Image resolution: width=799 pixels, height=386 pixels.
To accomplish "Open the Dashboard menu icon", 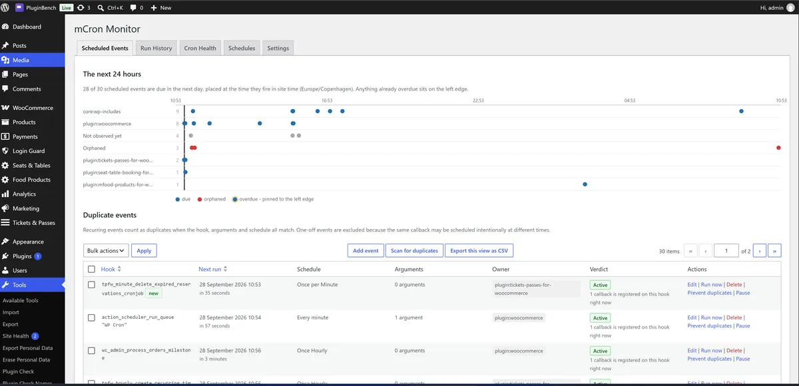I will click(x=6, y=27).
